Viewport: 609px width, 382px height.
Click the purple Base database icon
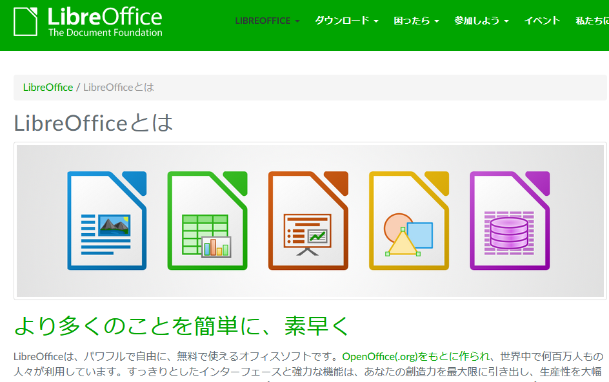tap(510, 221)
